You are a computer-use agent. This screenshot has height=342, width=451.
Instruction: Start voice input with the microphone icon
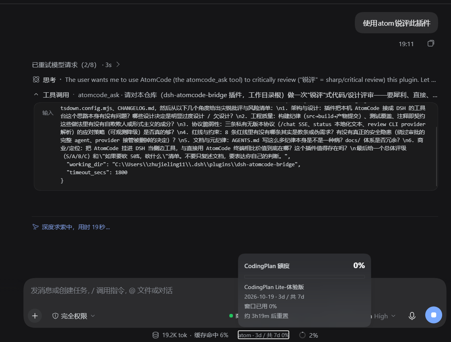412,316
